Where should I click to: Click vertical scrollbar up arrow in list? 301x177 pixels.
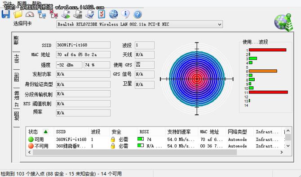(288, 131)
